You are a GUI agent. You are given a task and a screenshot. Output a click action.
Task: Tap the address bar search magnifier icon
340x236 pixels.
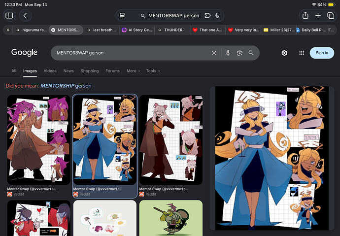pos(143,16)
